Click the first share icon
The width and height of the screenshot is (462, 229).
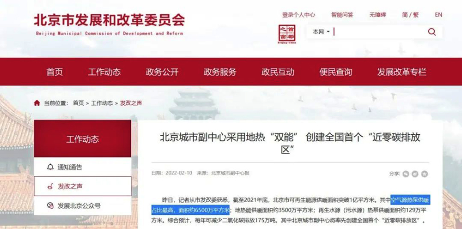point(406,174)
